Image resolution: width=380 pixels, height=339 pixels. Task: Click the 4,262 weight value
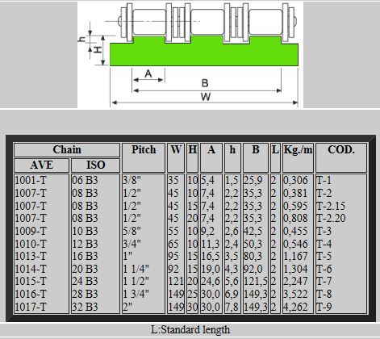(x=295, y=307)
